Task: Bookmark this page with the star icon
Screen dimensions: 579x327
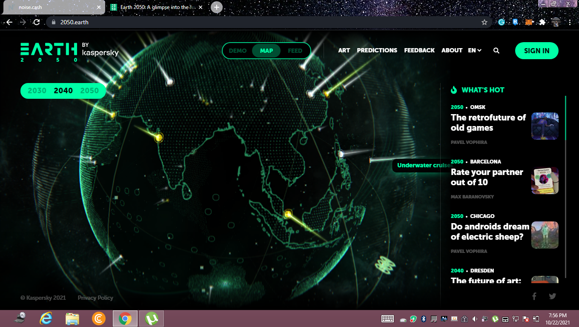Action: tap(484, 22)
